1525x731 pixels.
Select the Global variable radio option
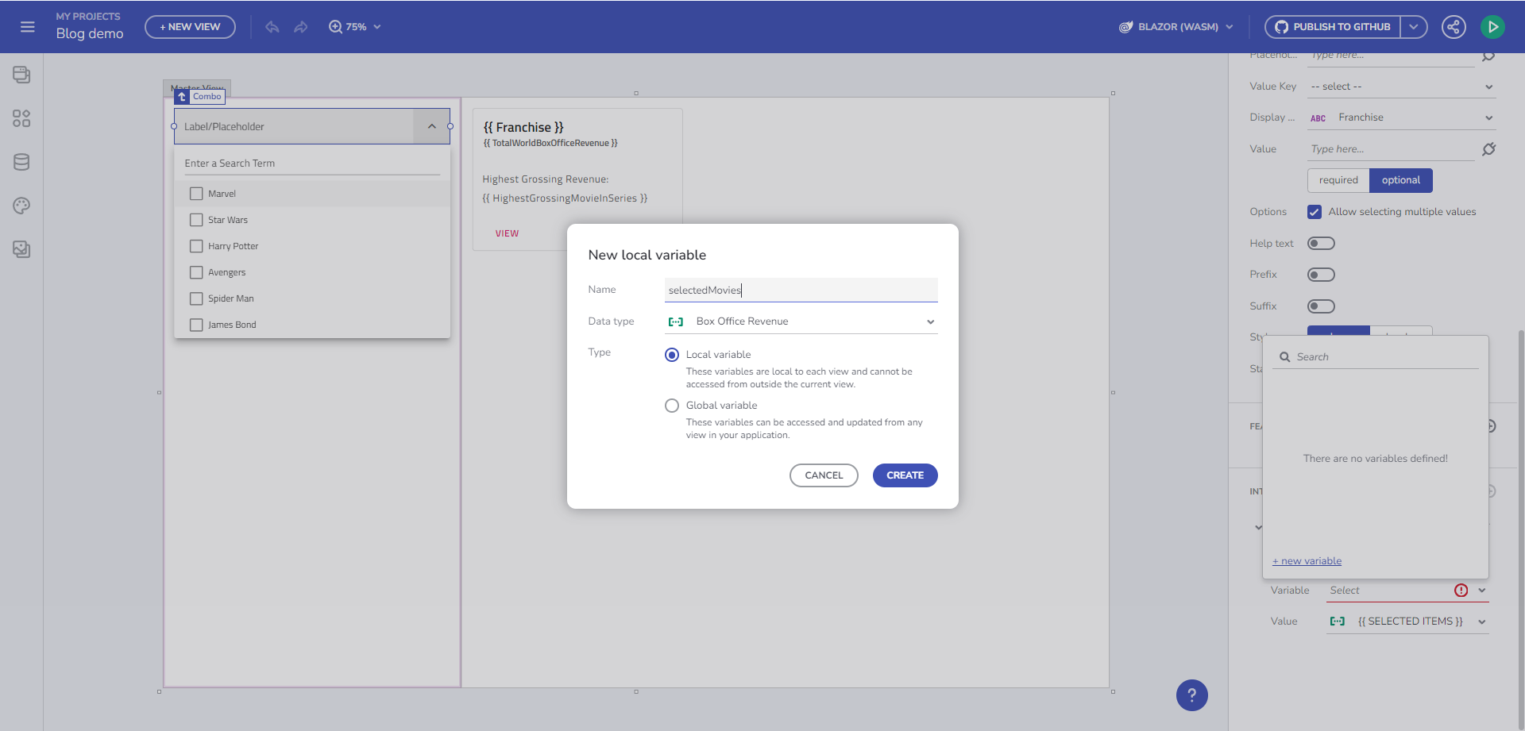point(672,406)
